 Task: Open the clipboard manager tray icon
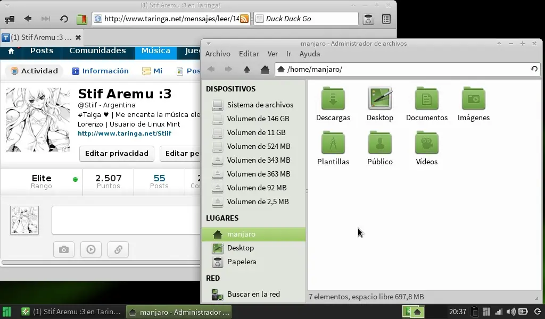click(475, 312)
